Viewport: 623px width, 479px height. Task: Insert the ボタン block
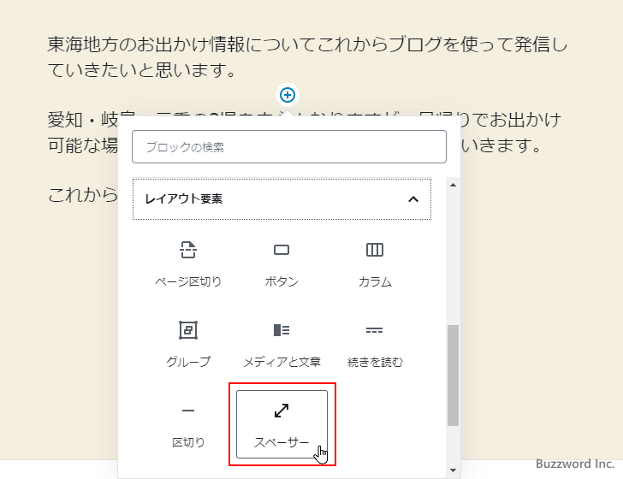[x=282, y=263]
